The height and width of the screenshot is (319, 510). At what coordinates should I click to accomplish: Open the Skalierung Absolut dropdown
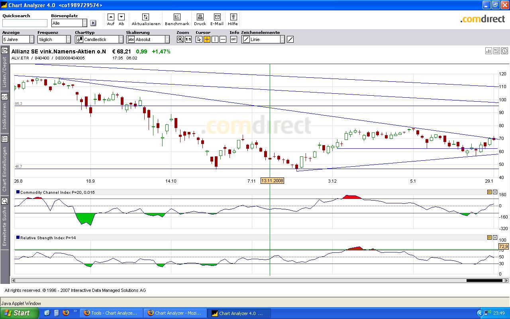[167, 39]
